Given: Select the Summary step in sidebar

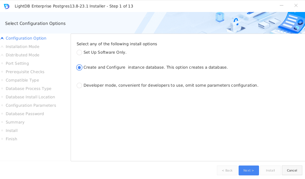Looking at the screenshot, I should coord(15,122).
